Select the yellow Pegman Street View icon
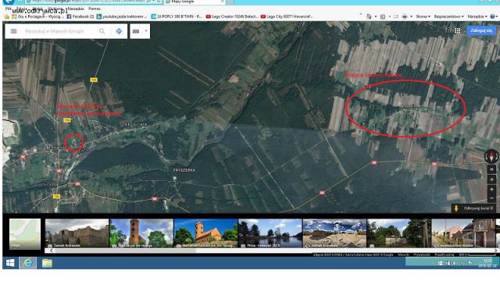 click(456, 208)
